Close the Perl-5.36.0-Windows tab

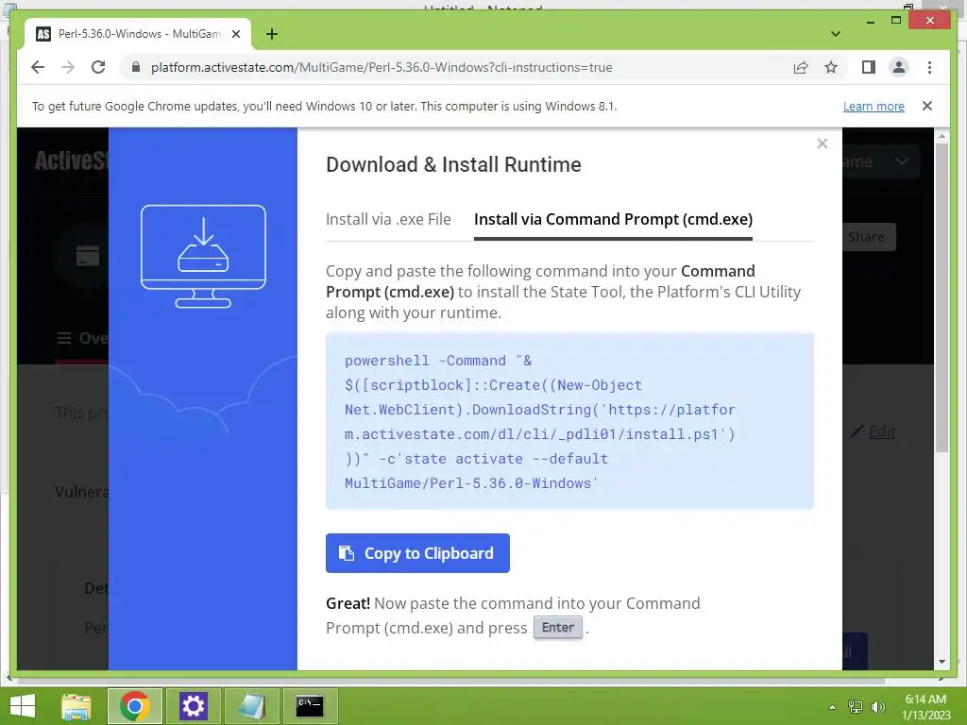point(236,34)
